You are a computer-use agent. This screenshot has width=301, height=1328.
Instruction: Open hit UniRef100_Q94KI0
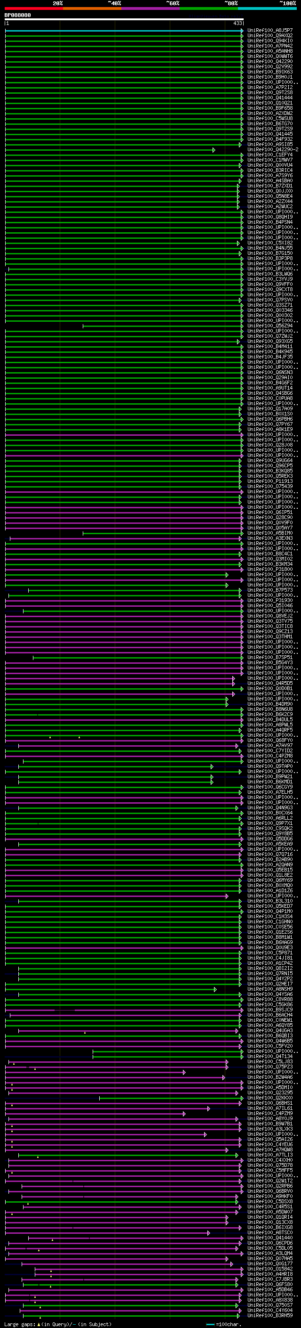[x=270, y=41]
